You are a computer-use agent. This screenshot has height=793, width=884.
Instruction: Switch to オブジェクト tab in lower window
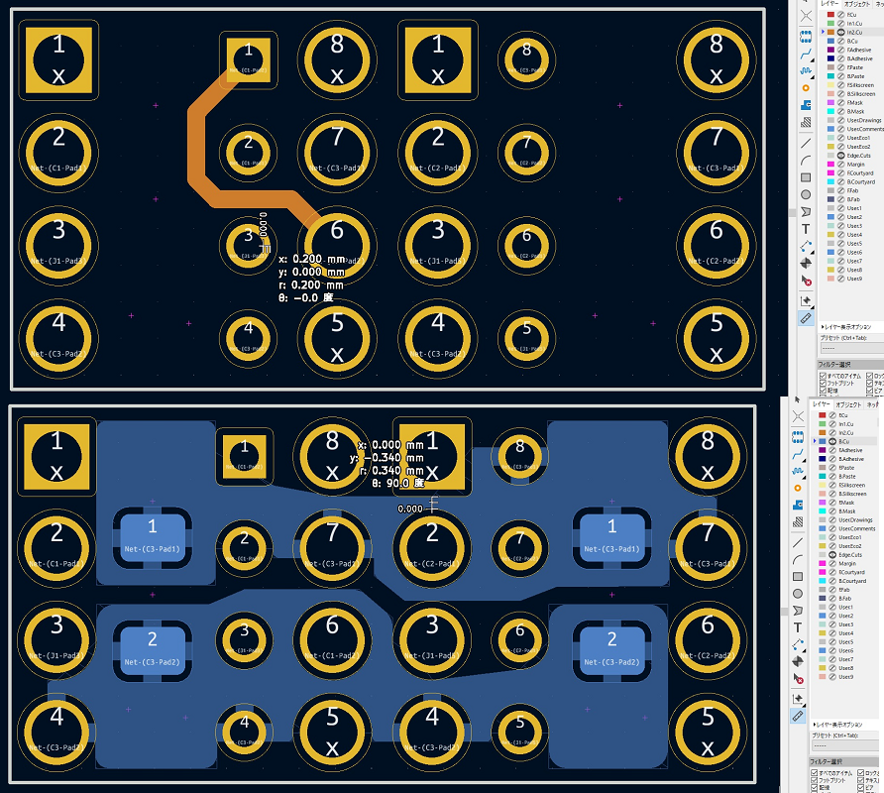848,404
